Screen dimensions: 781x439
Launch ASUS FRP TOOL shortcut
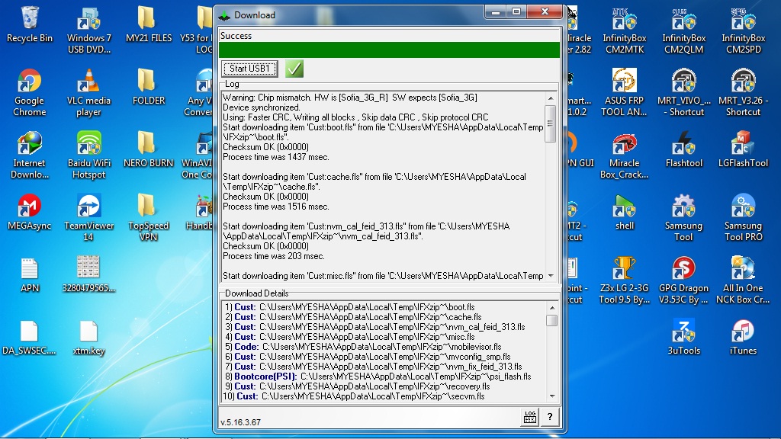(624, 92)
